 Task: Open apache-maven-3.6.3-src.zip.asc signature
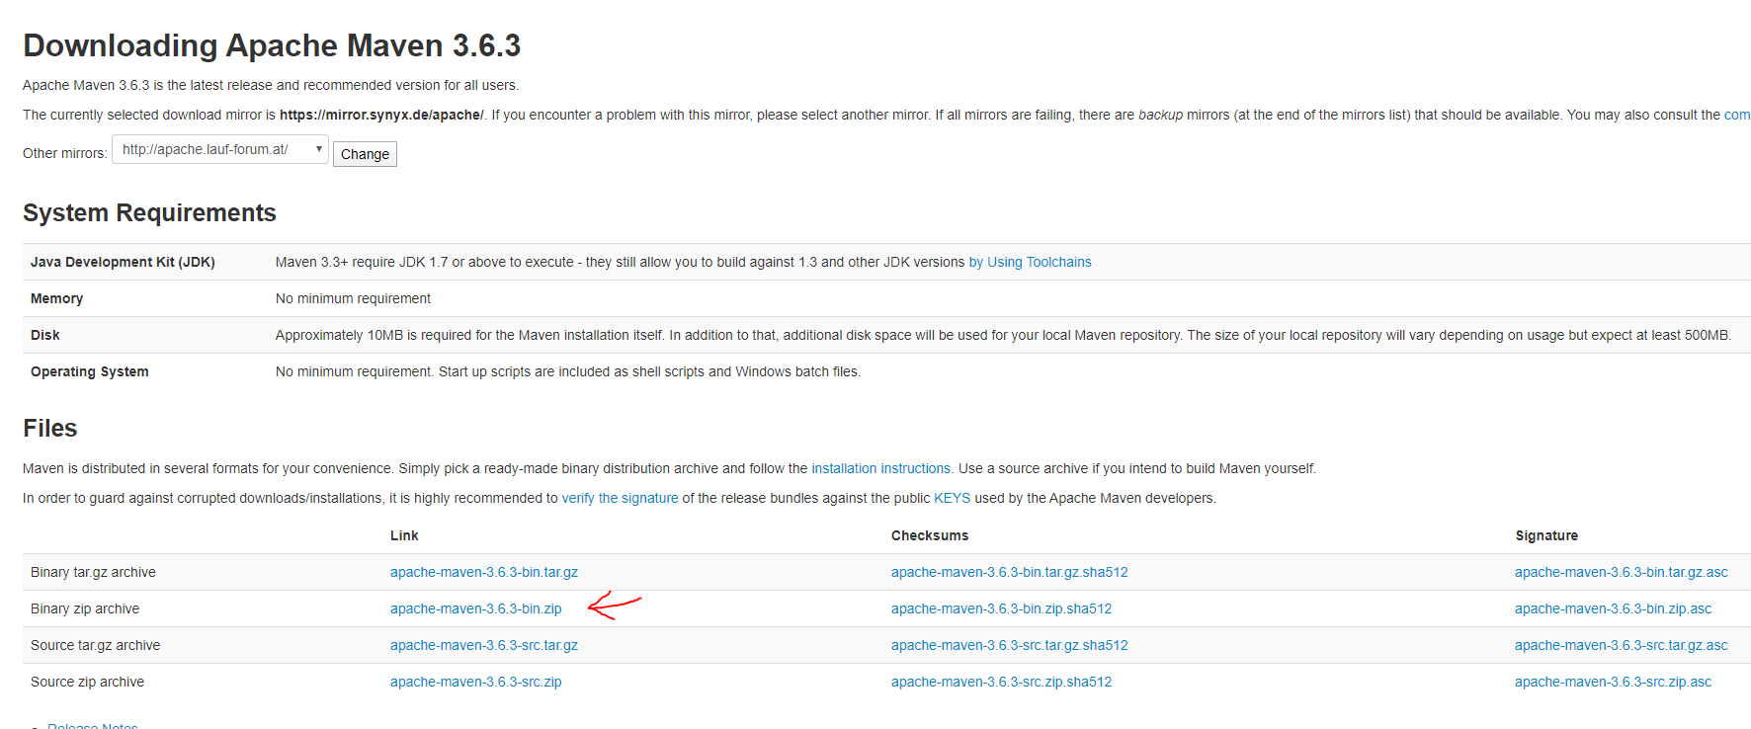1614,682
